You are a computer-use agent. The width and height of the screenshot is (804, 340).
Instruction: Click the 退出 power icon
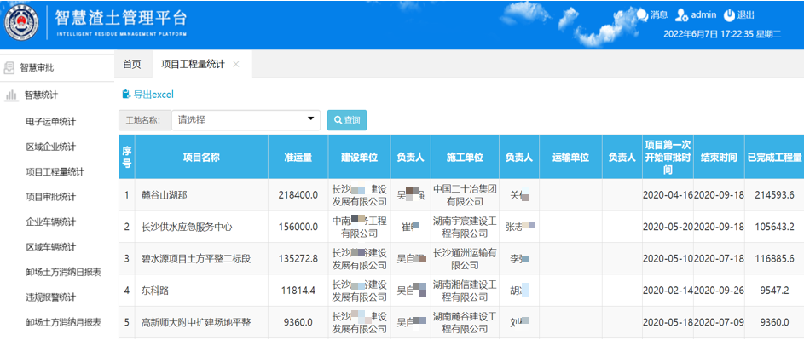point(729,15)
